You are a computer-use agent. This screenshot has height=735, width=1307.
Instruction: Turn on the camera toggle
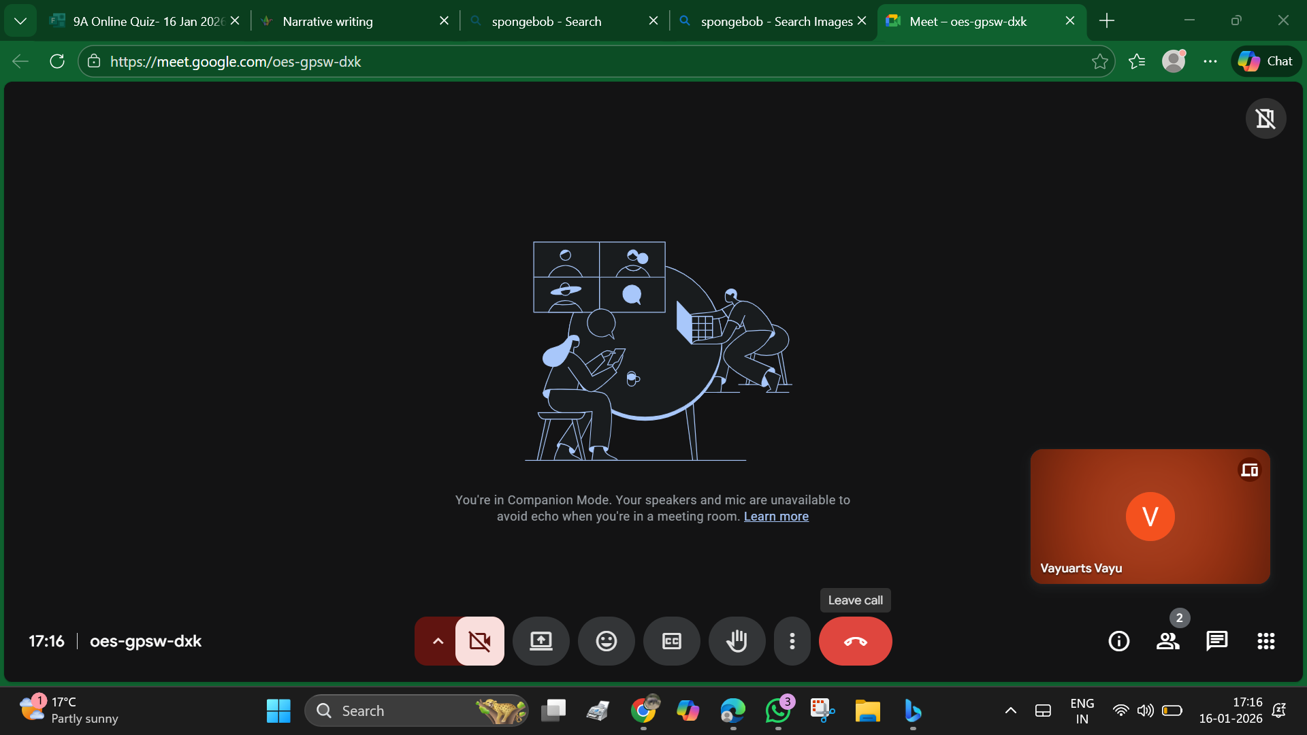point(479,641)
